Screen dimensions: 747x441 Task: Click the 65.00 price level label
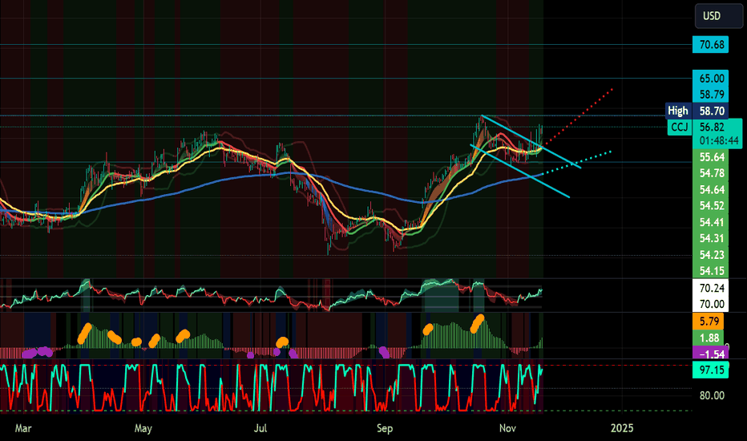pyautogui.click(x=710, y=79)
